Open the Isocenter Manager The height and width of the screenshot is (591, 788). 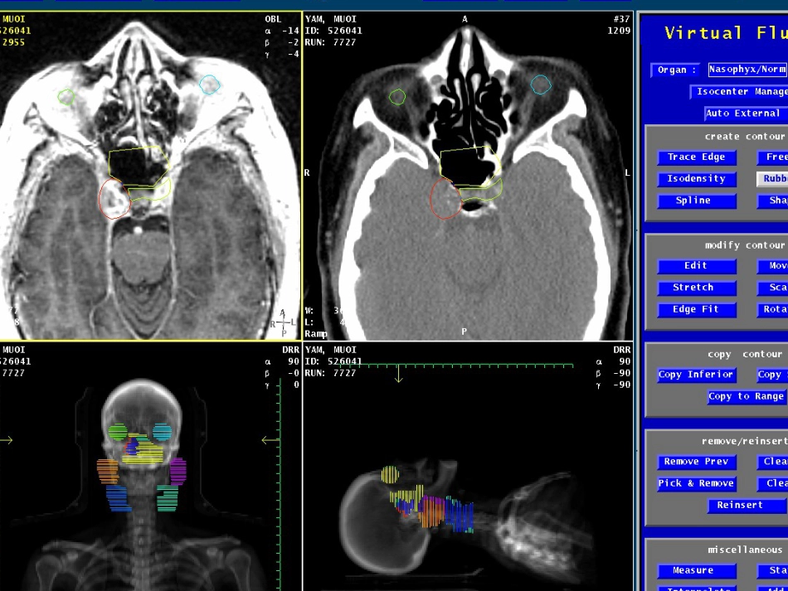coord(739,92)
